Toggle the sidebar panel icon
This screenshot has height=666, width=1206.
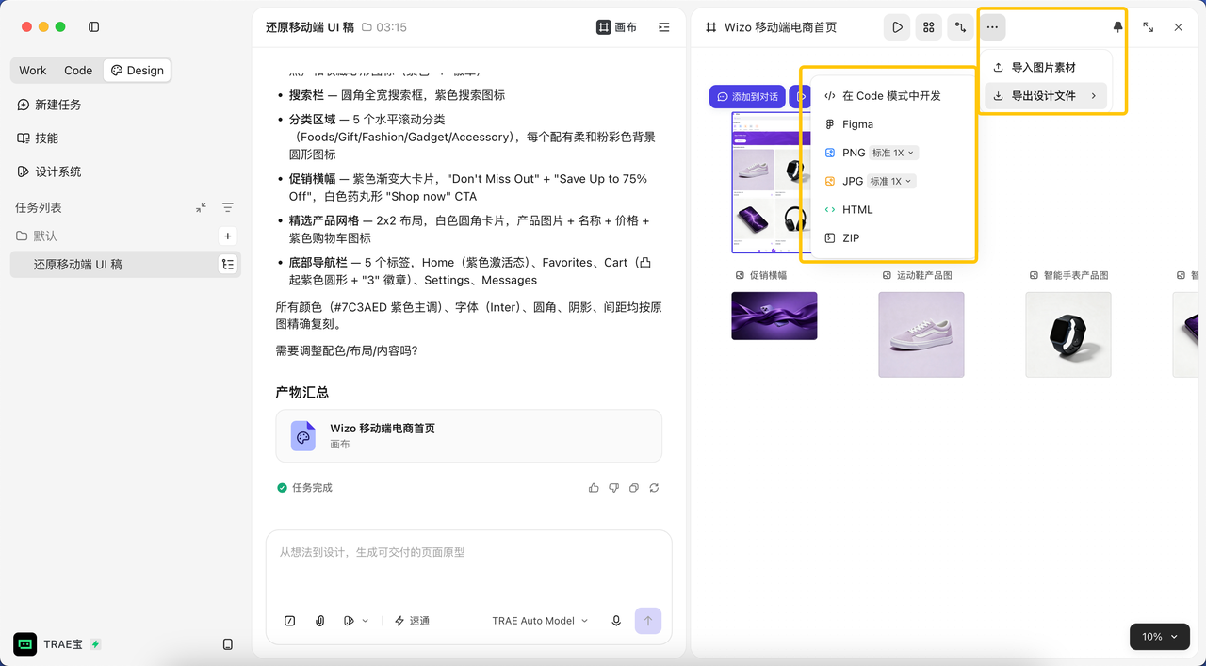pyautogui.click(x=93, y=27)
